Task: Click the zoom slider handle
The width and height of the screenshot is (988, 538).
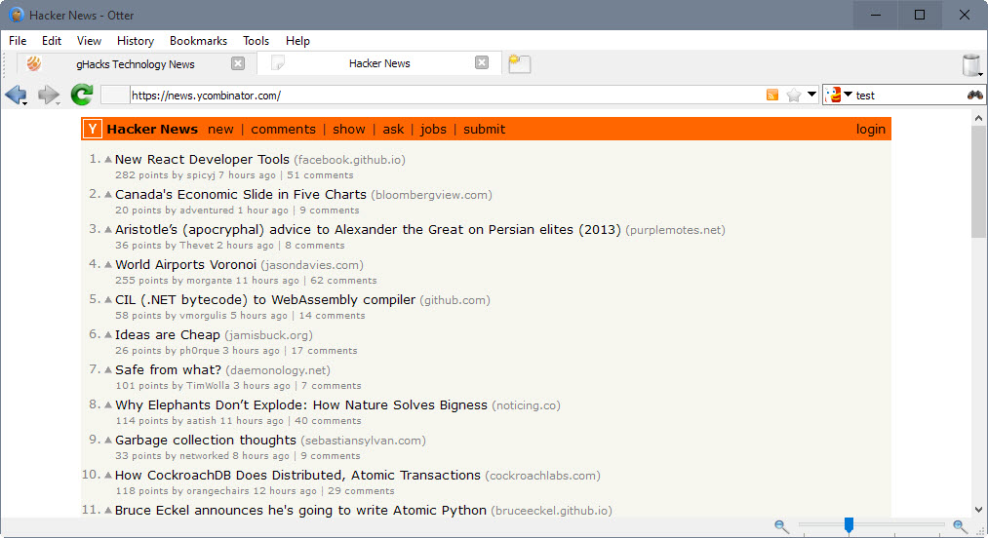Action: click(849, 524)
